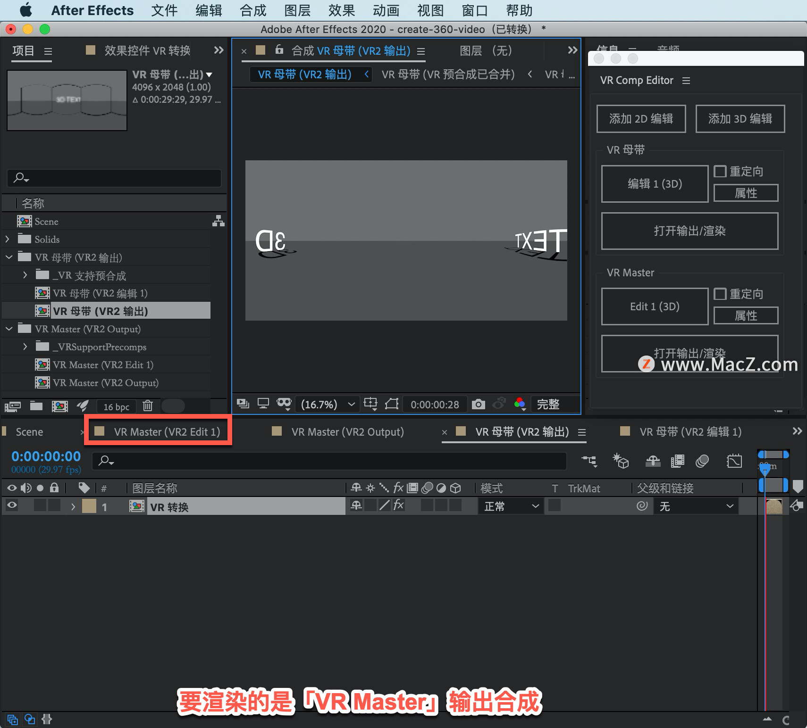
Task: Click the Interpret Footage icon in Project panel
Action: [13, 406]
